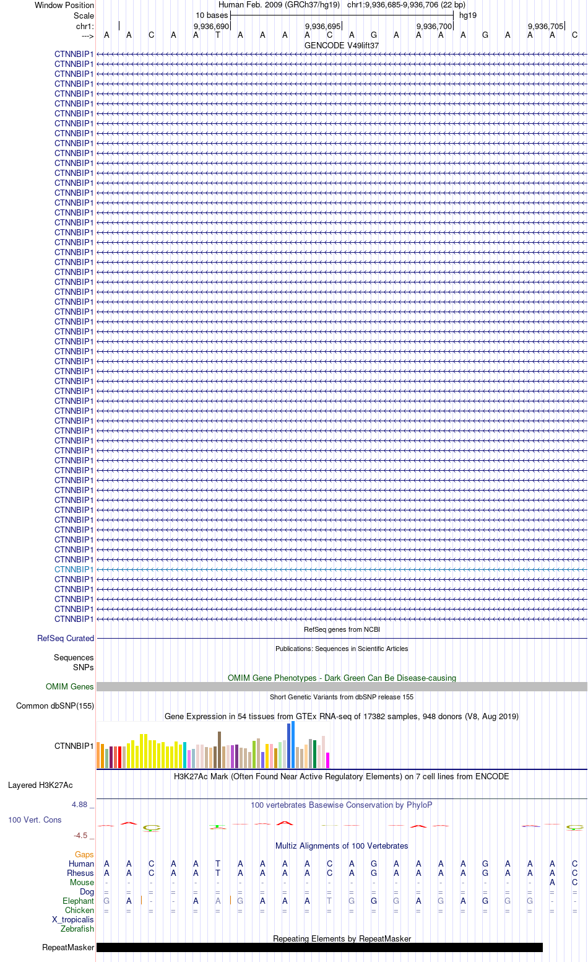Open the RefSeq Curated track label
This screenshot has width=588, height=962.
pos(66,638)
